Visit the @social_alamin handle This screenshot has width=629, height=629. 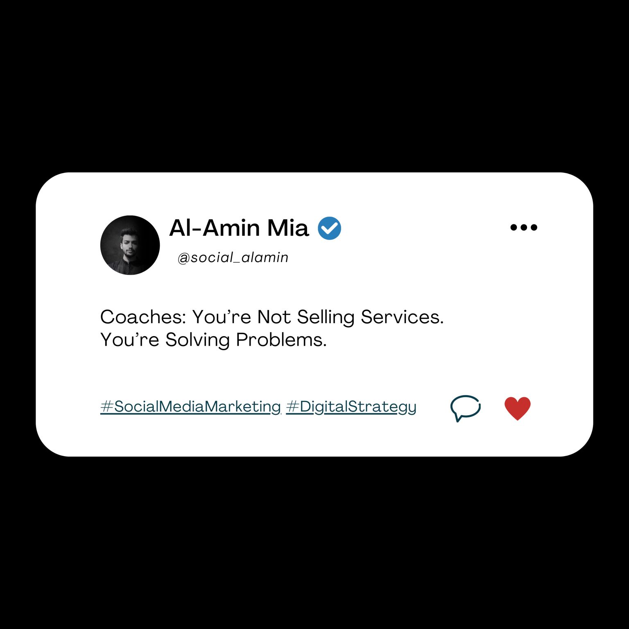pos(233,258)
